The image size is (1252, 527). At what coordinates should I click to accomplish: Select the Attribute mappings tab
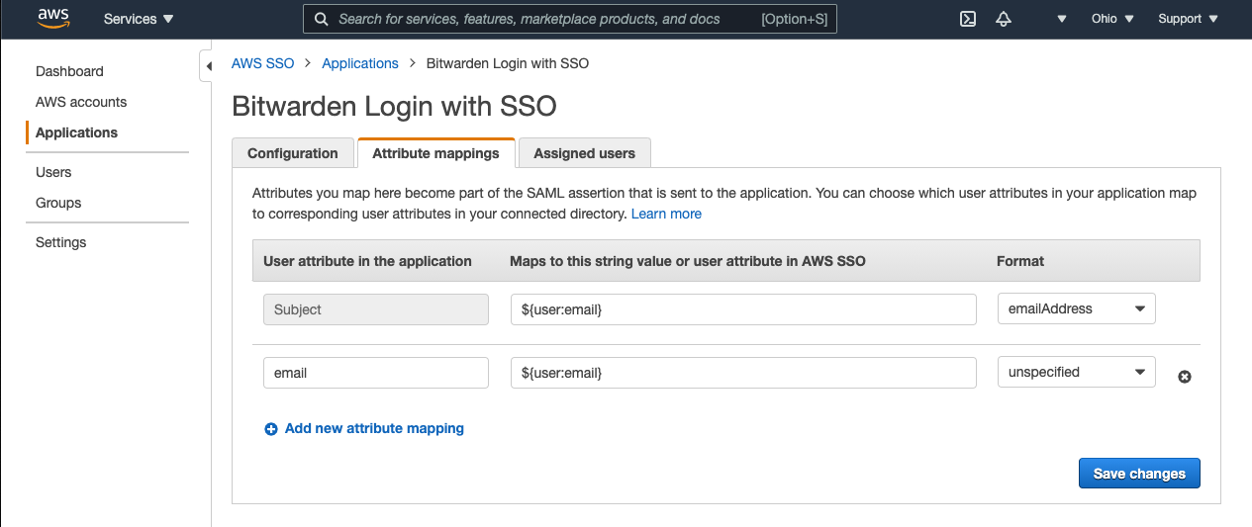[436, 153]
